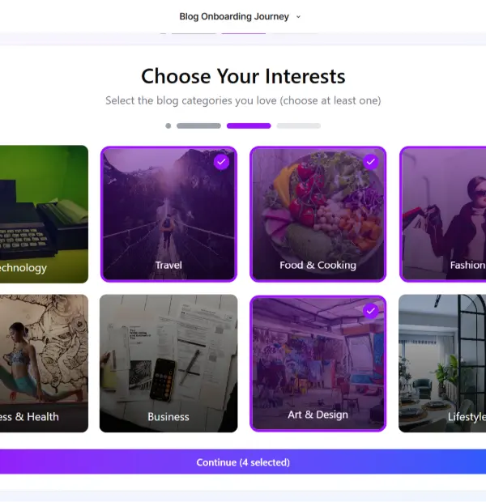
Task: Click the Art & Design label text
Action: [x=318, y=415]
